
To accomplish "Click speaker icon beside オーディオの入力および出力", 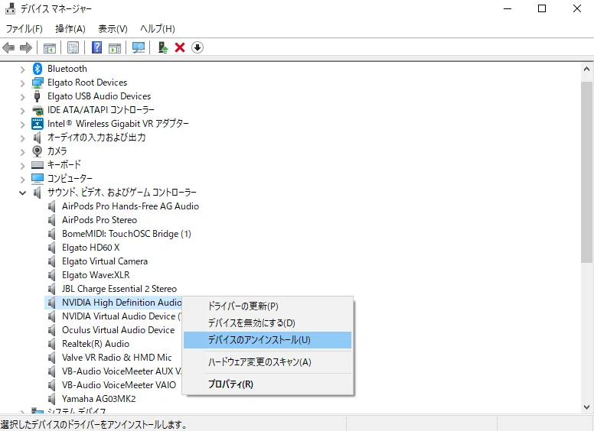I will [37, 138].
